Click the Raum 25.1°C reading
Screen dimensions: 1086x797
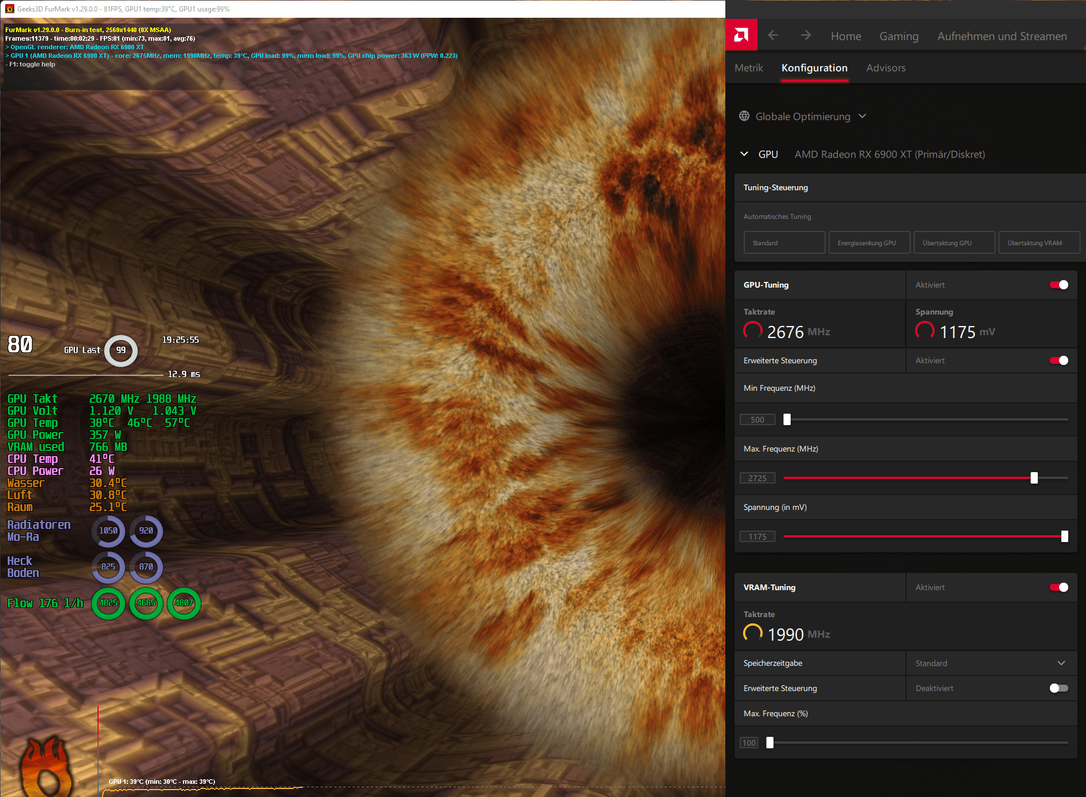pyautogui.click(x=108, y=507)
